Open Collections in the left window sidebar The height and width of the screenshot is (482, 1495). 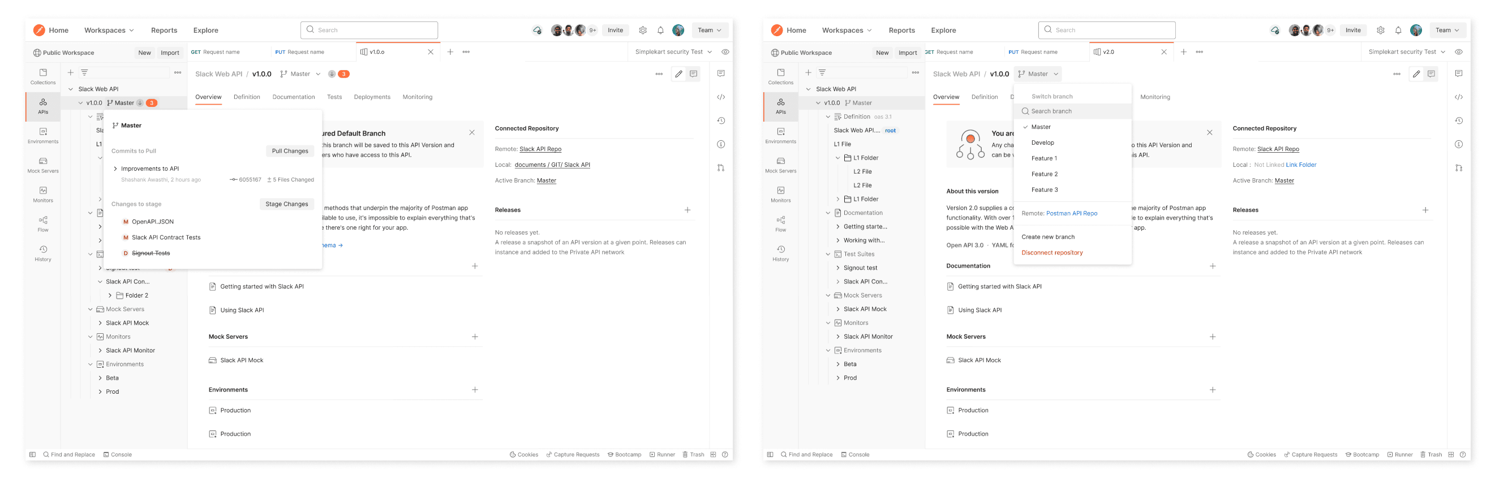(x=43, y=76)
